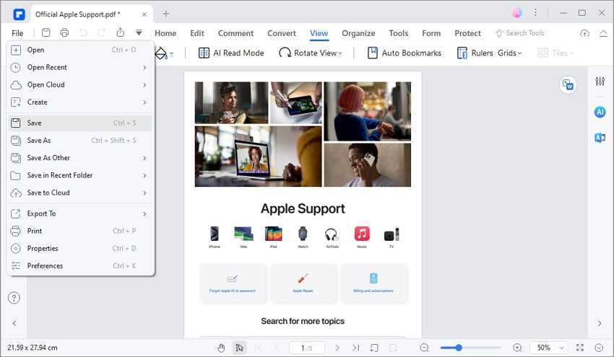Select the text select cursor tool
Screen dimensions: 614x357
pos(239,347)
